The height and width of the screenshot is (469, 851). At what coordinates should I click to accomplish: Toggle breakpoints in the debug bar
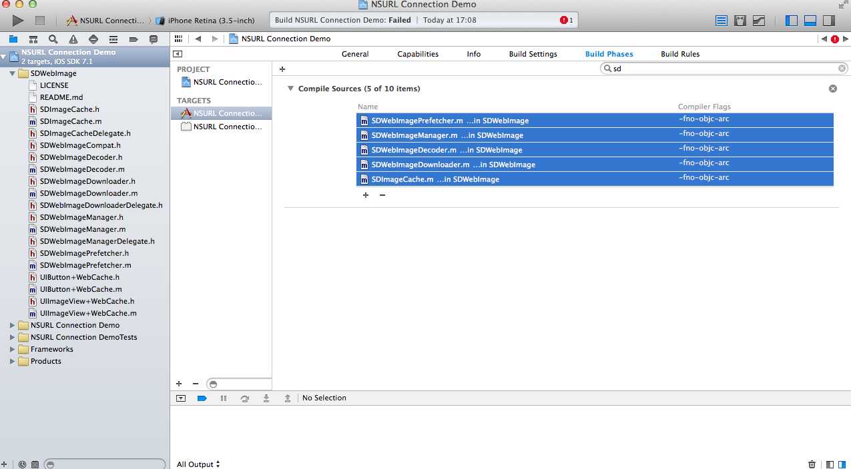pos(202,398)
